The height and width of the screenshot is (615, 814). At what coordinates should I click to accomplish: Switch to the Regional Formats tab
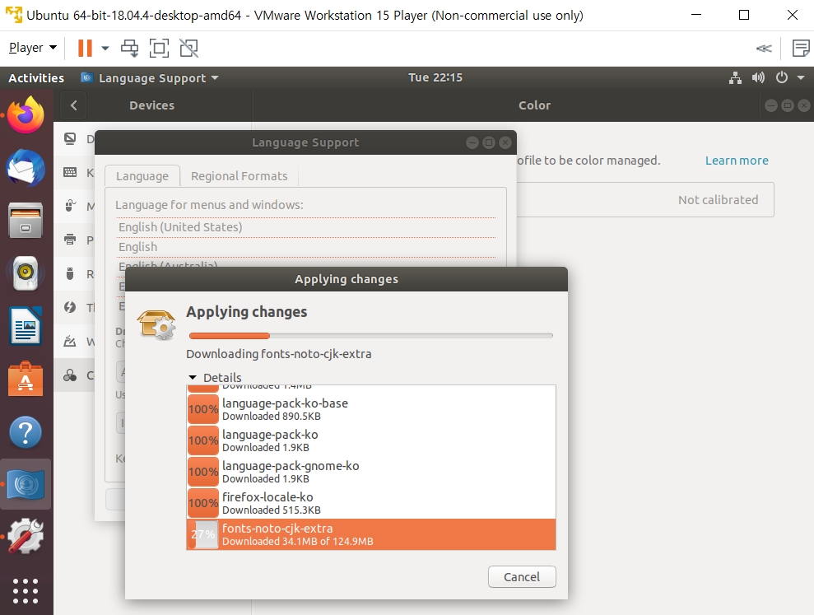point(239,176)
